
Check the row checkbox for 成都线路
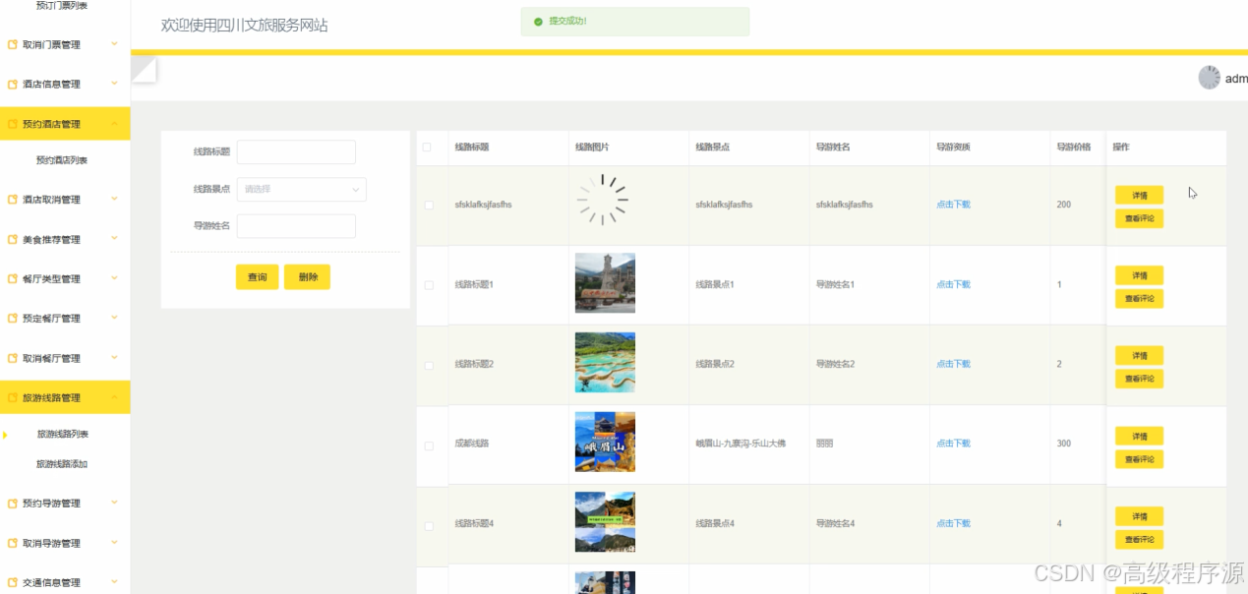tap(428, 445)
